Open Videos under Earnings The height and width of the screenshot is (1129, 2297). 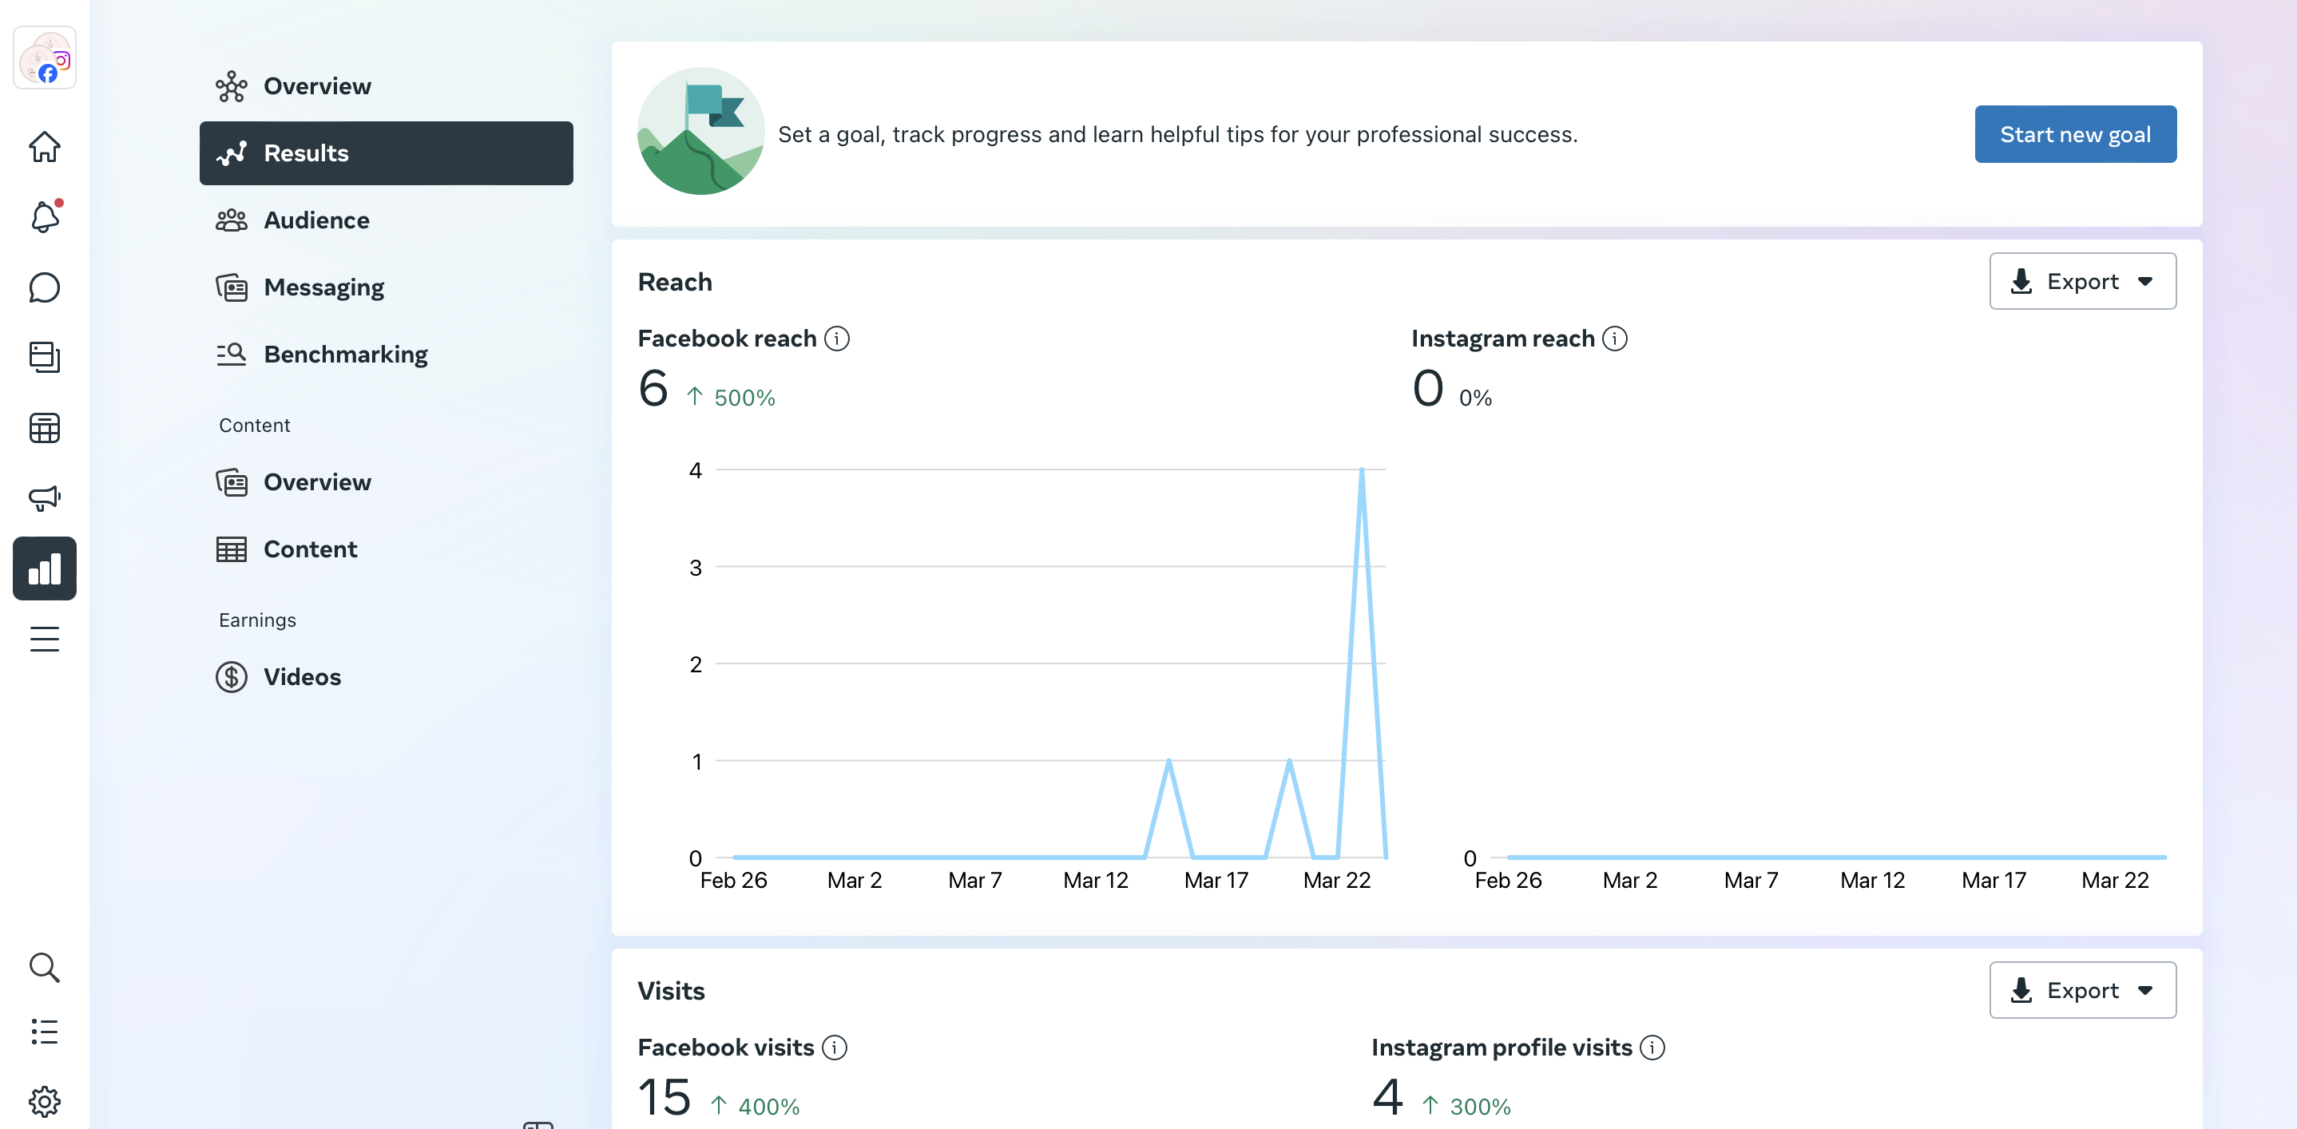(301, 677)
